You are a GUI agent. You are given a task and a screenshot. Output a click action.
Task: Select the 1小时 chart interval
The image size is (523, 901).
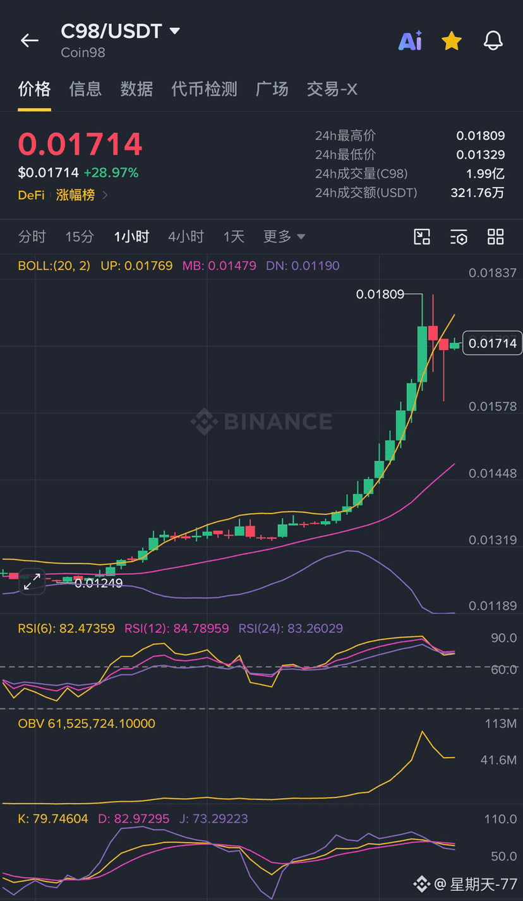[x=131, y=237]
